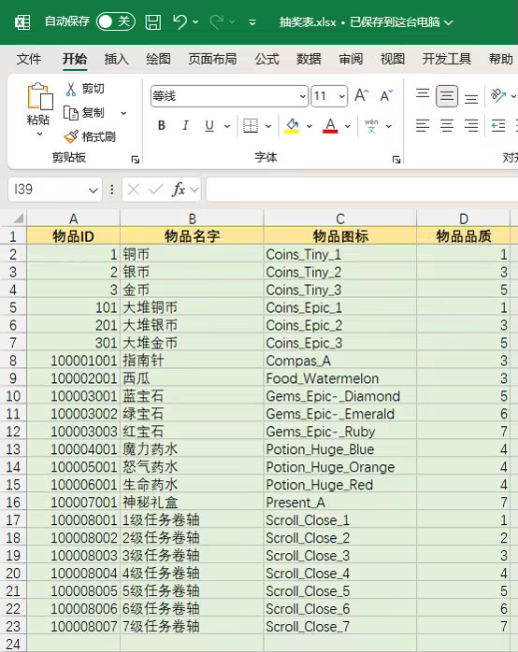Viewport: 518px width, 652px height.
Task: Click the Center horizontally icon
Action: point(447,125)
